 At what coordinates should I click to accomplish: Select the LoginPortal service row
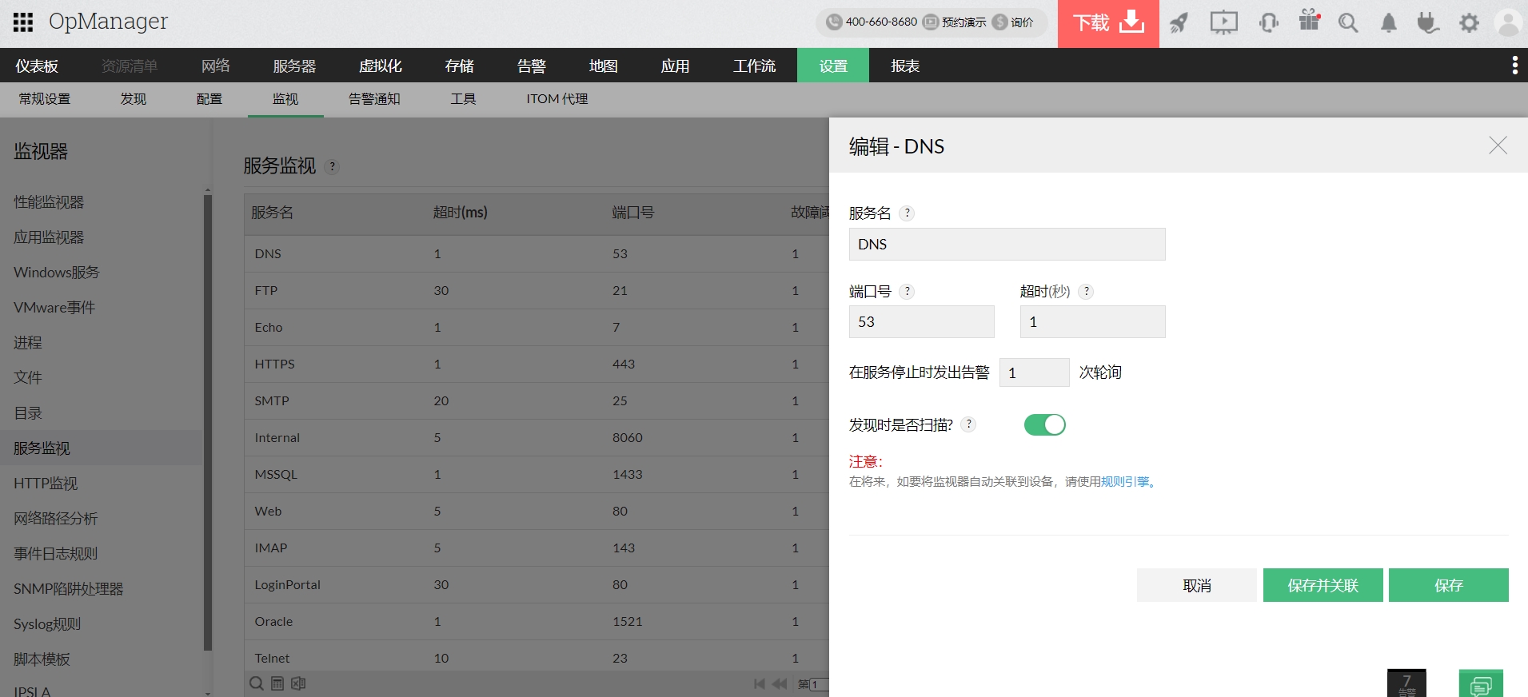(x=537, y=585)
